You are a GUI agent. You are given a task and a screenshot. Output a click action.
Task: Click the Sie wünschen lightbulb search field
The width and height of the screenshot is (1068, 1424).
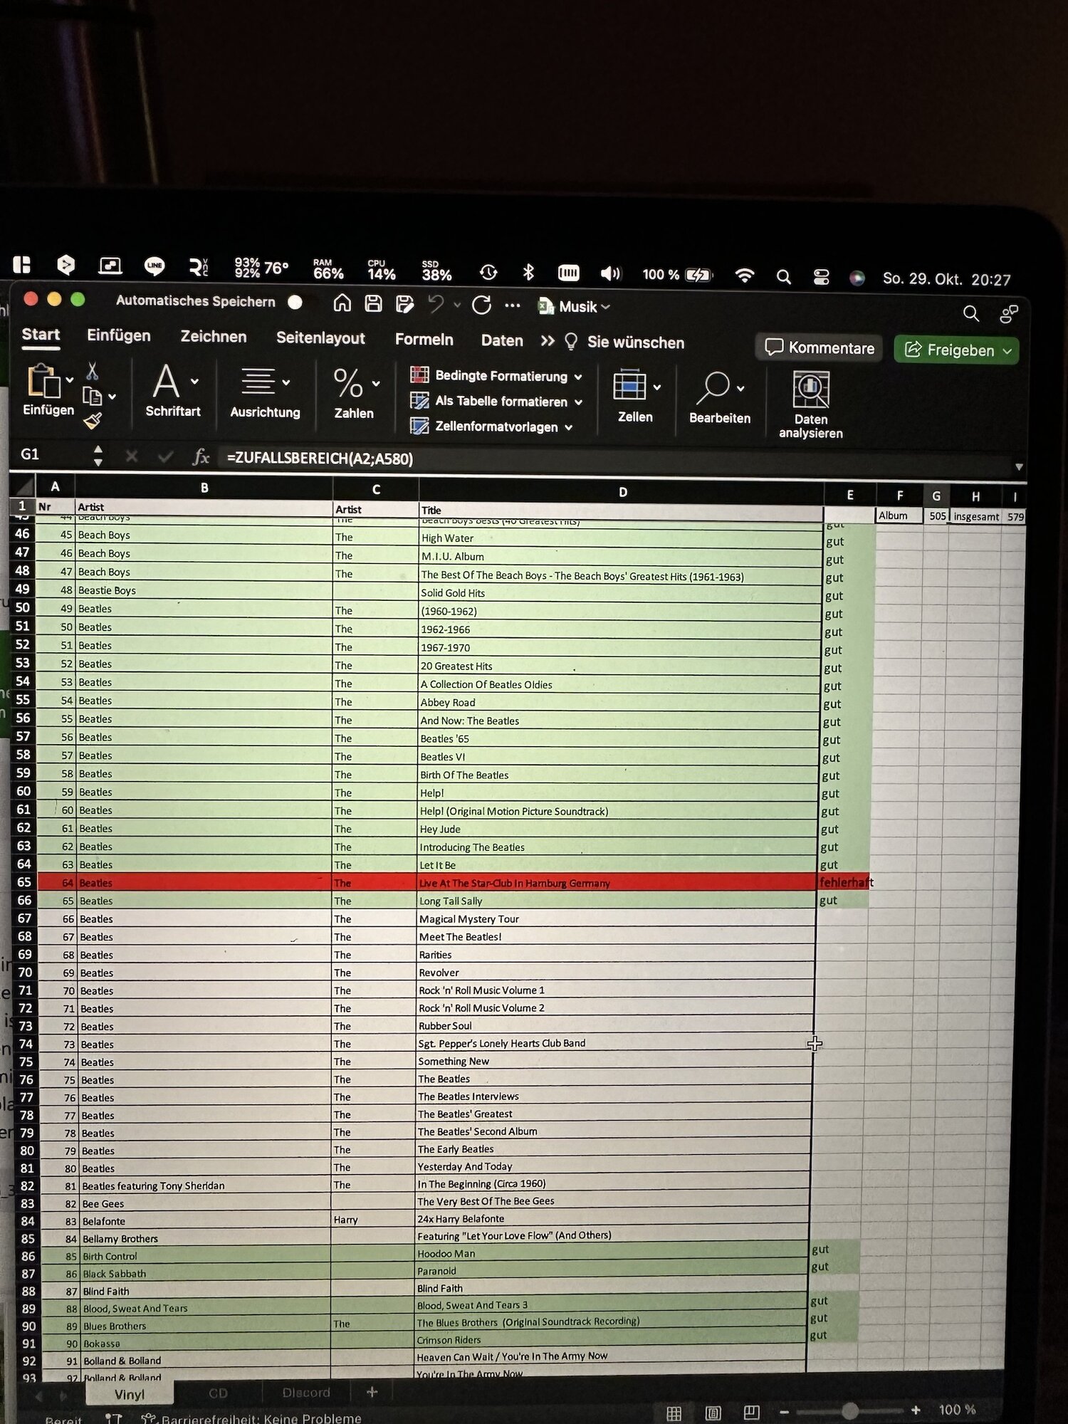[624, 342]
